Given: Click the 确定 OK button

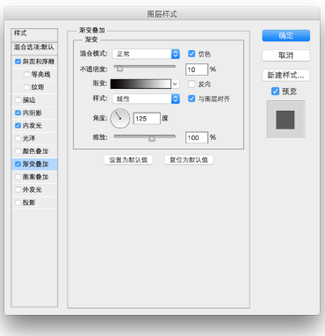Looking at the screenshot, I should coord(286,36).
